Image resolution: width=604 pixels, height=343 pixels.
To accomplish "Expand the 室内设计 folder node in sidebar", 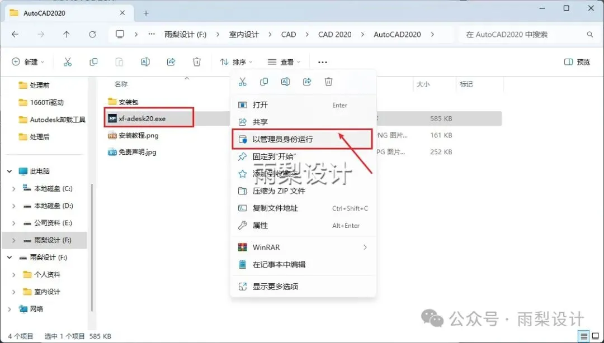I will (14, 292).
